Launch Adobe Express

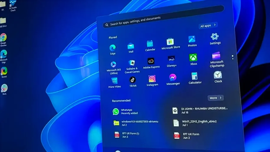click(x=151, y=61)
